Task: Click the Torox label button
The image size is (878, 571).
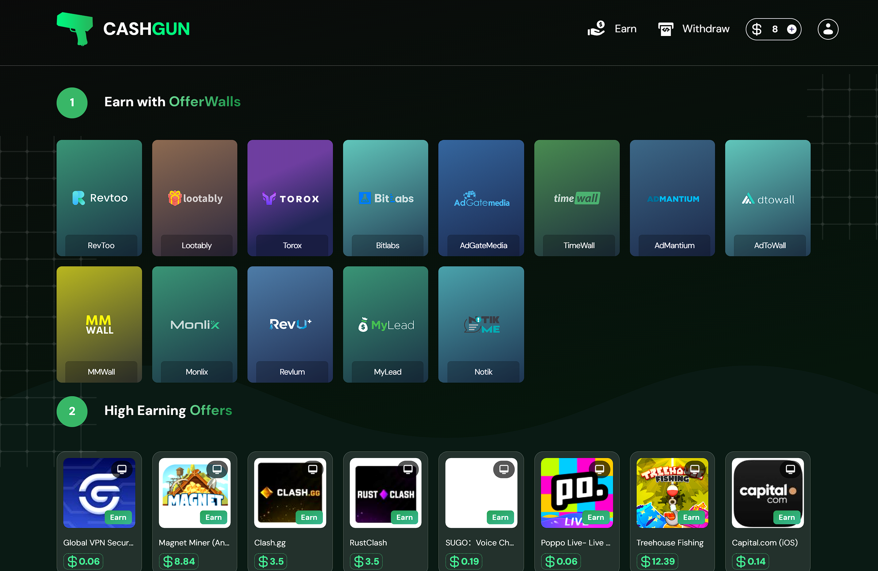Action: click(x=292, y=245)
